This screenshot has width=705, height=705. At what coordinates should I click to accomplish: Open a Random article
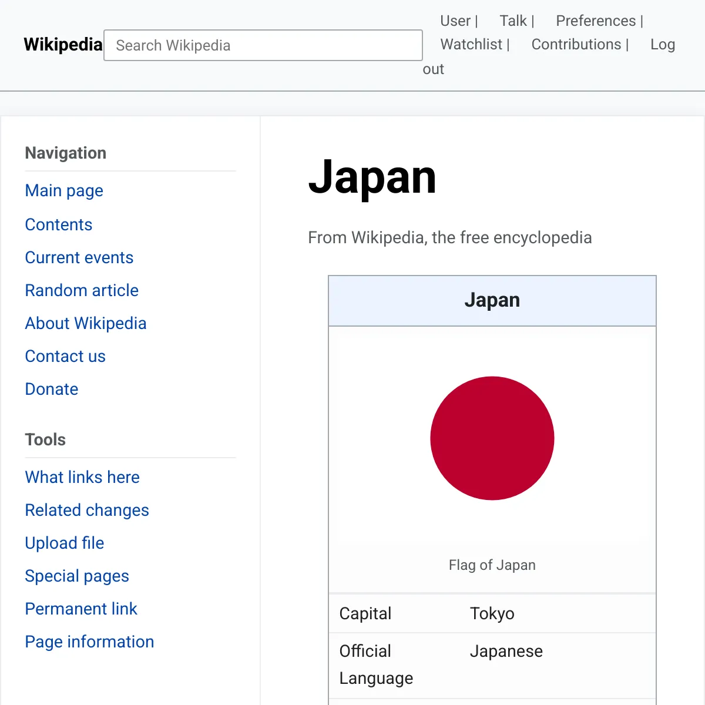pyautogui.click(x=82, y=290)
